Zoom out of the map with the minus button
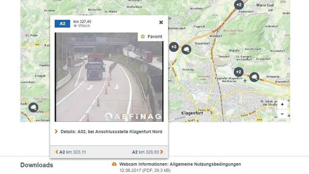Image resolution: width=309 pixels, height=174 pixels. [x=282, y=114]
